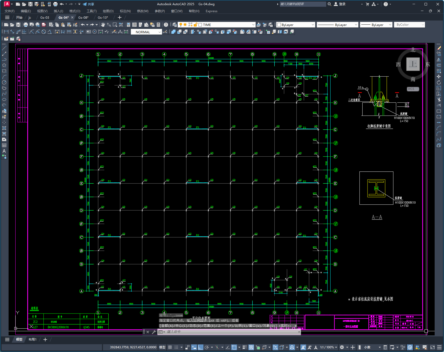Toggle Object Snap in status bar

click(234, 347)
